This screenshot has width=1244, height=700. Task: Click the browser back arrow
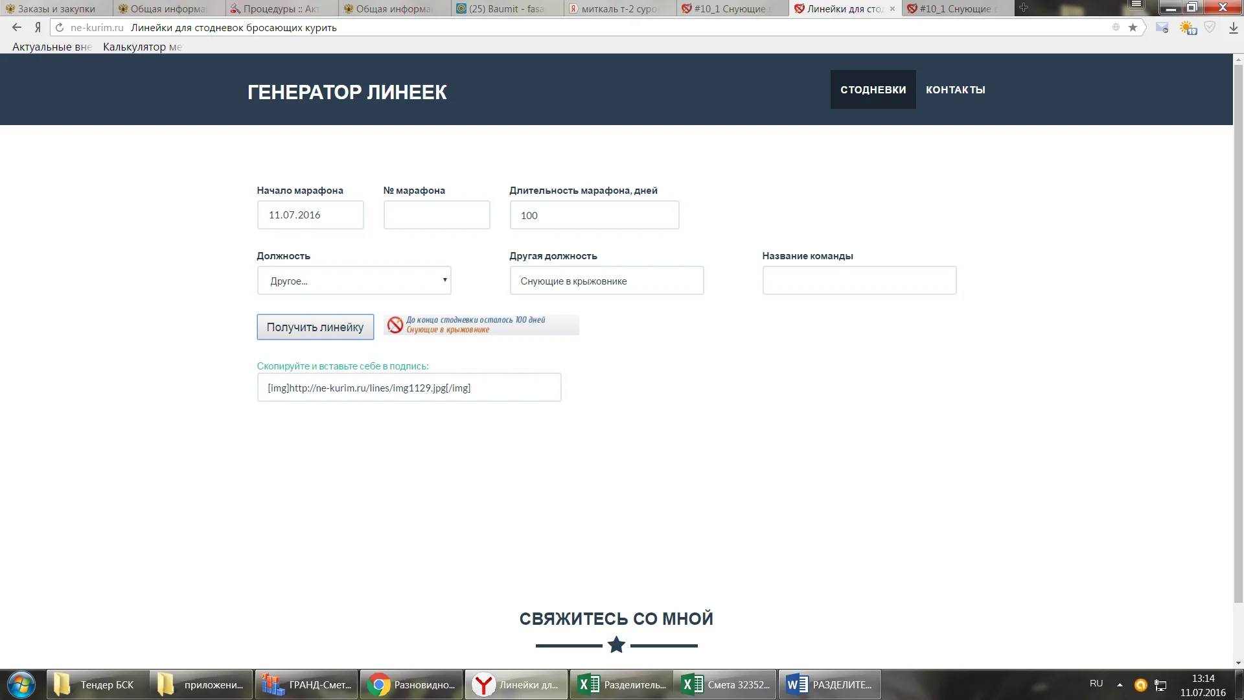point(17,27)
